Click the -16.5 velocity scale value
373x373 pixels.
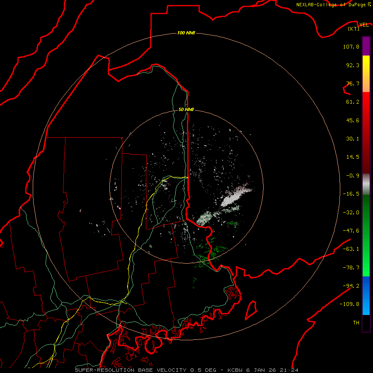pyautogui.click(x=351, y=194)
